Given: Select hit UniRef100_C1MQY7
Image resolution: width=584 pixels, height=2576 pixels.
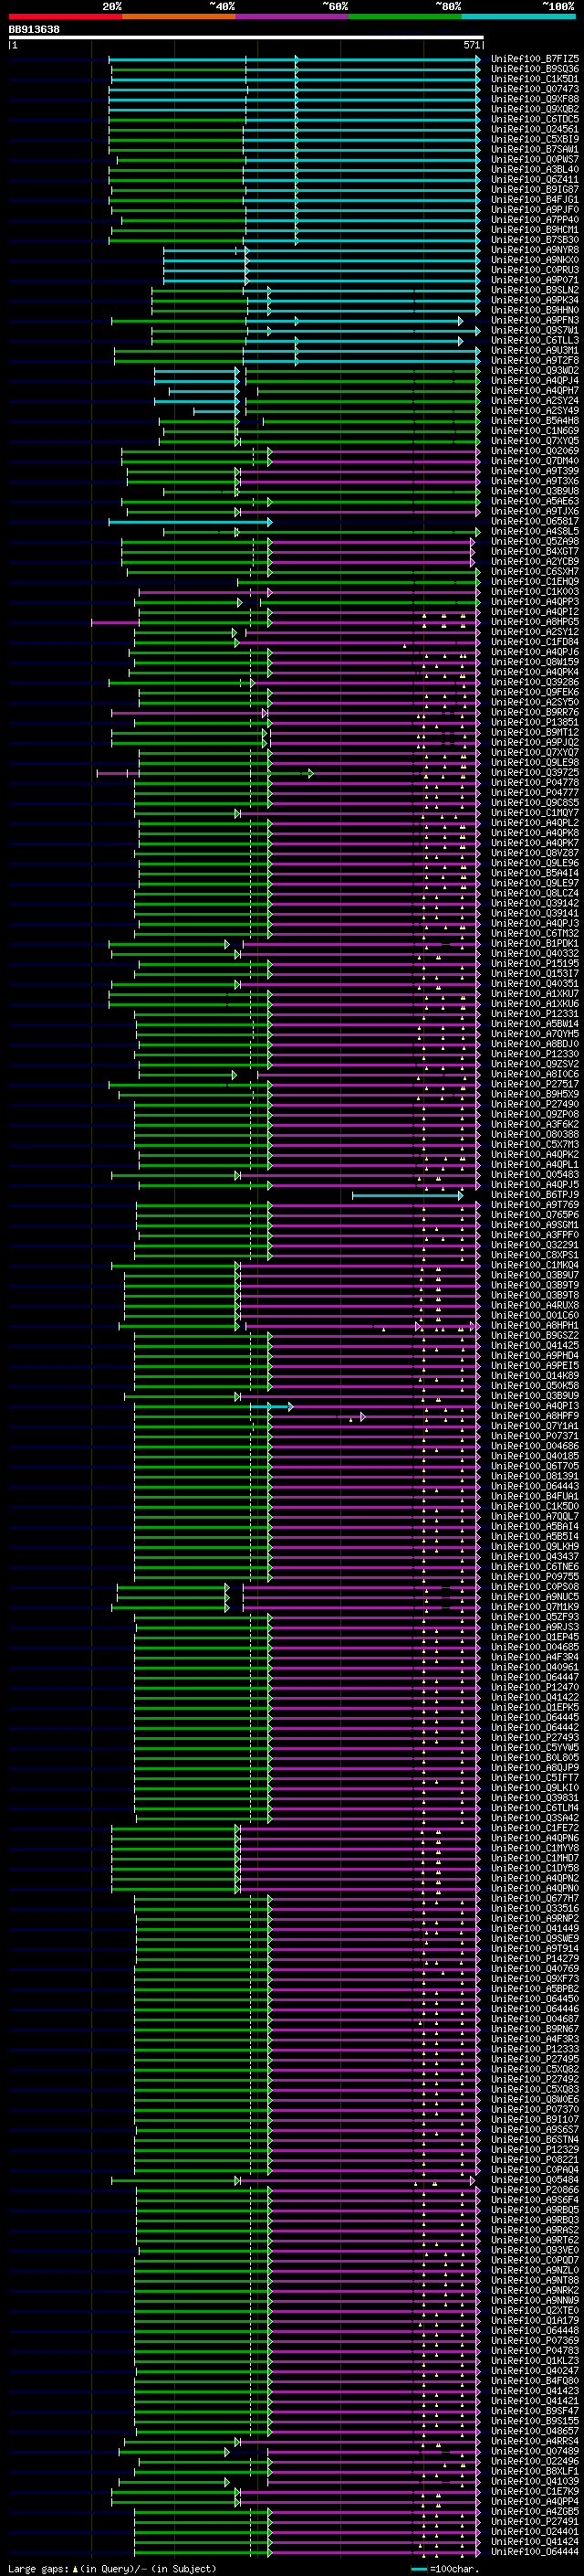Looking at the screenshot, I should tap(535, 813).
